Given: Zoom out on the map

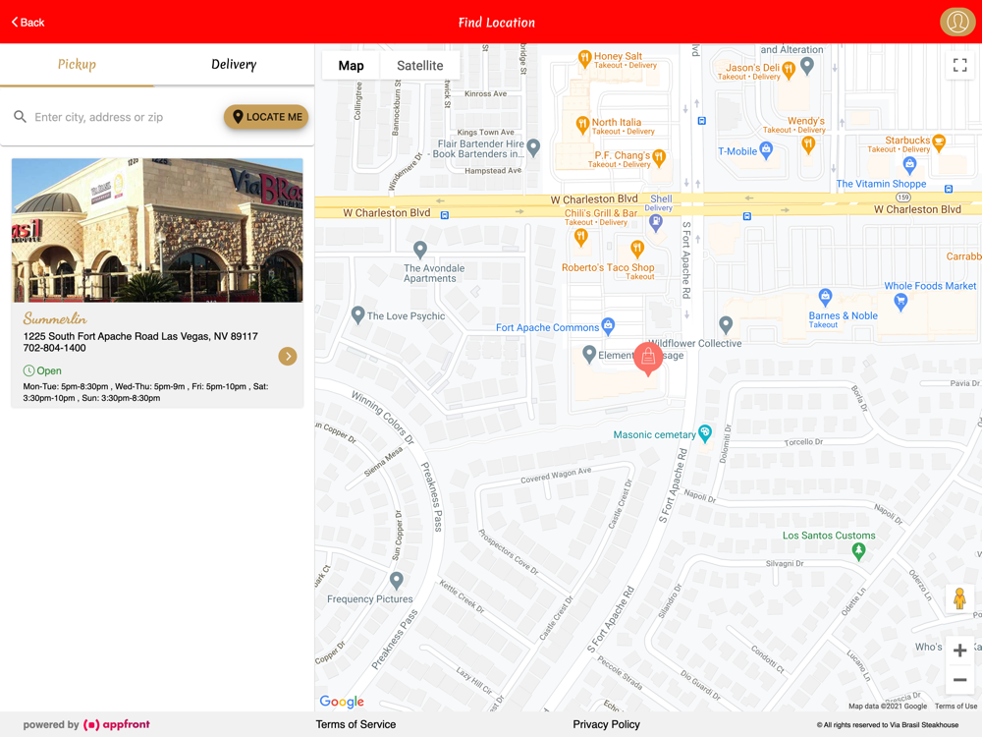Looking at the screenshot, I should coord(959,679).
